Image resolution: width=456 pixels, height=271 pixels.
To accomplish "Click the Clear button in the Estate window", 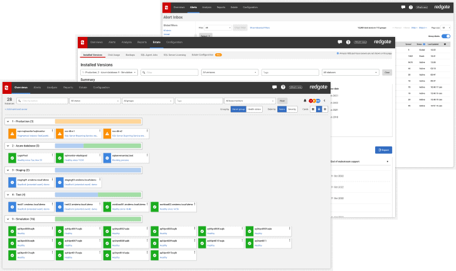I will 387,72.
